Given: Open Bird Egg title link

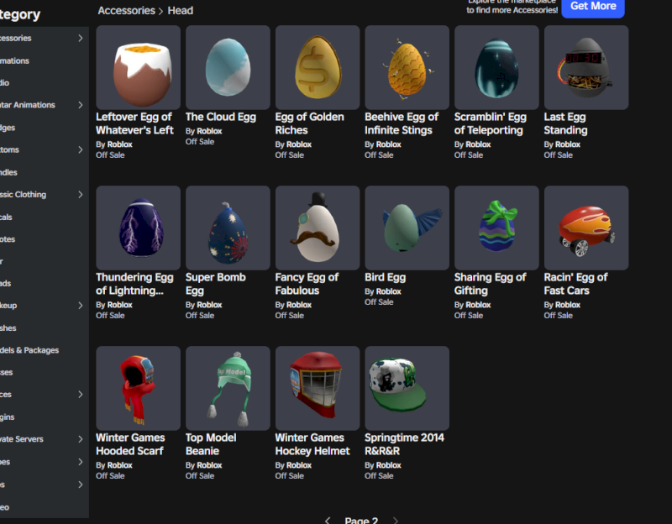Looking at the screenshot, I should tap(385, 277).
